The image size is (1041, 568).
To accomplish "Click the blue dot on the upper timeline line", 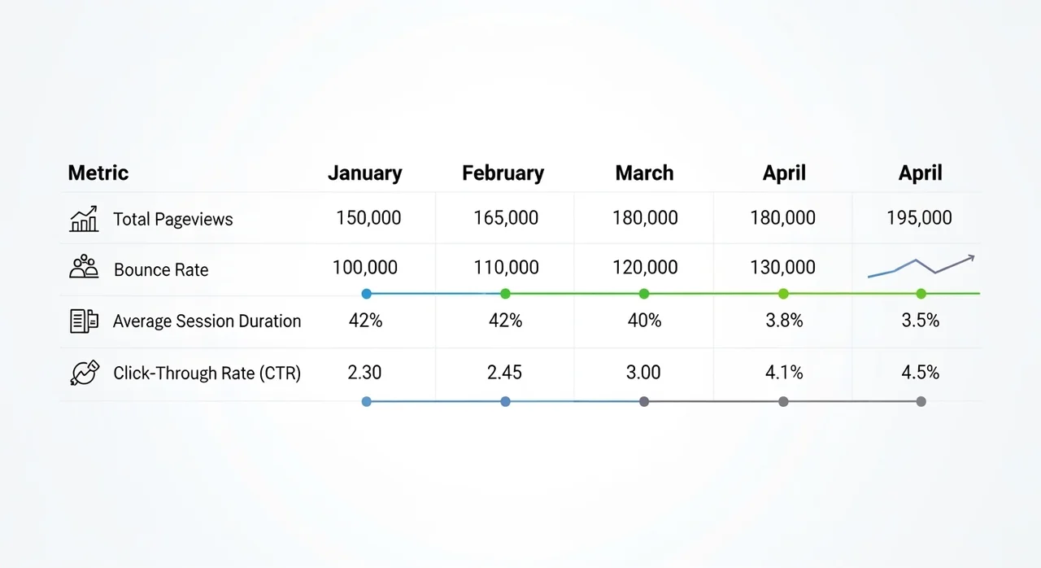I will pyautogui.click(x=366, y=294).
